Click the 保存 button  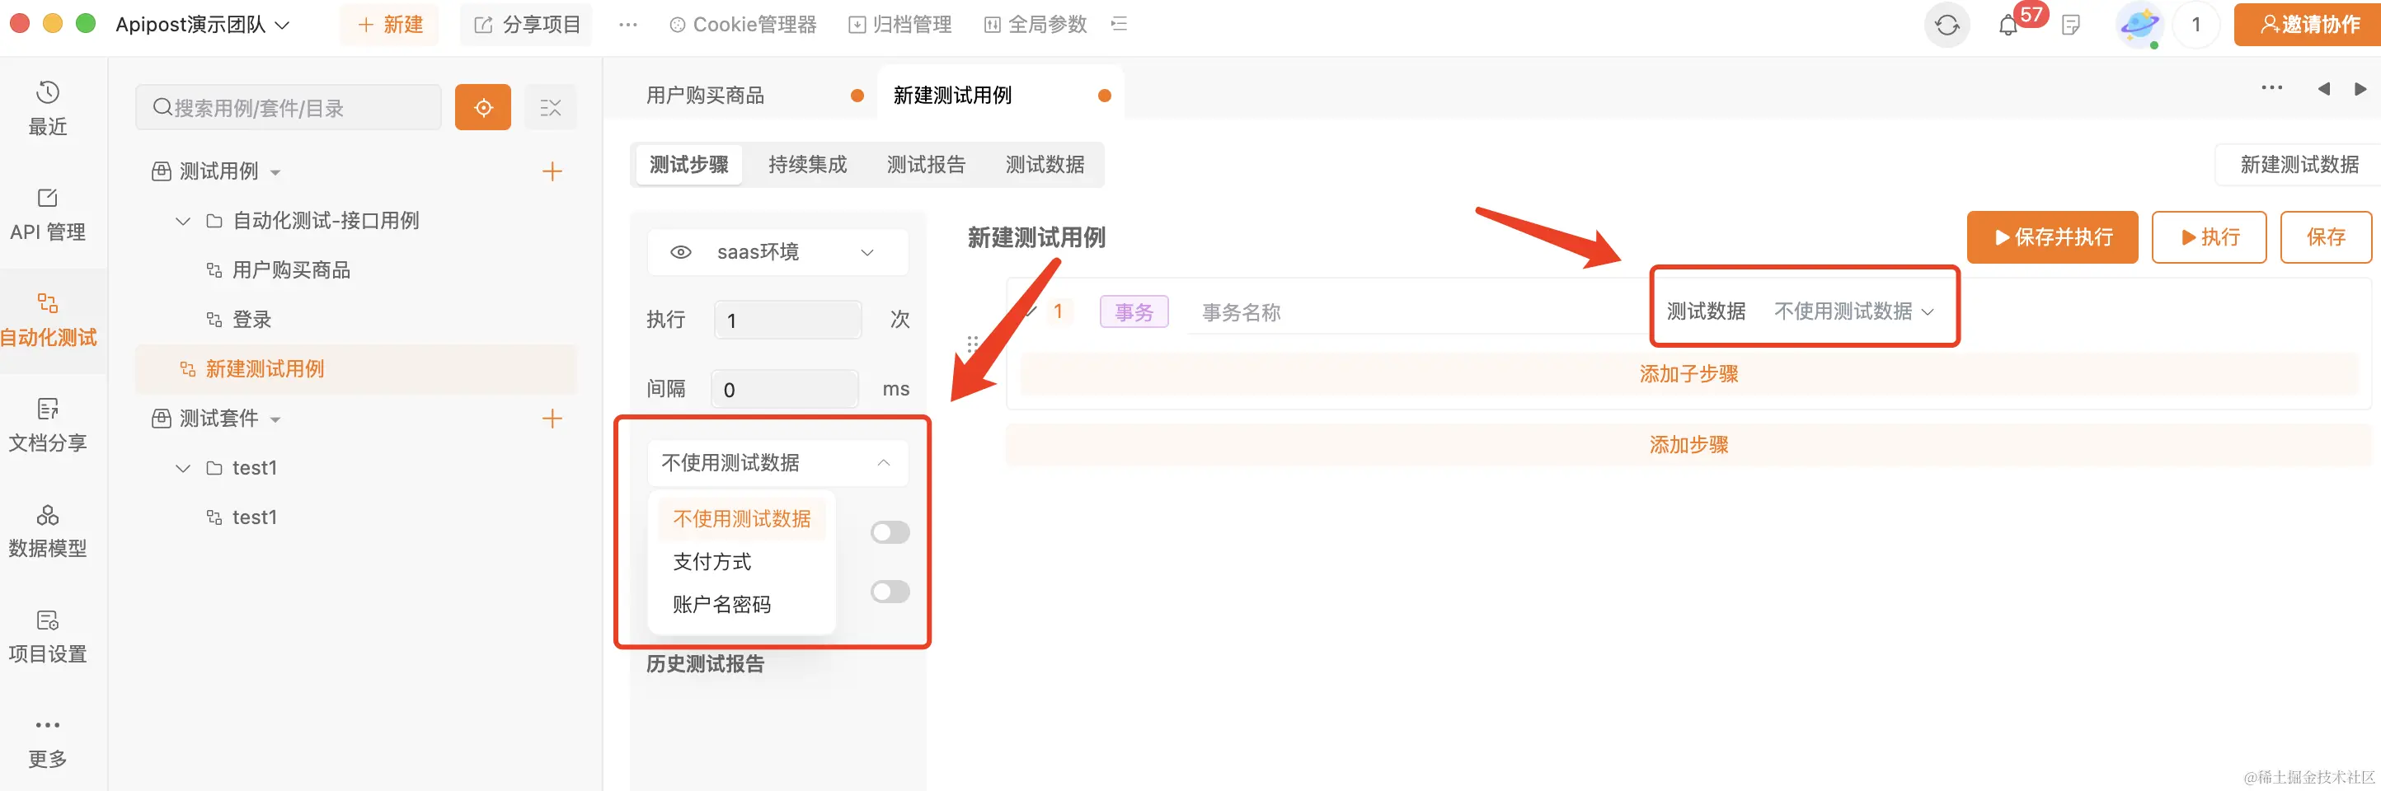pyautogui.click(x=2325, y=237)
